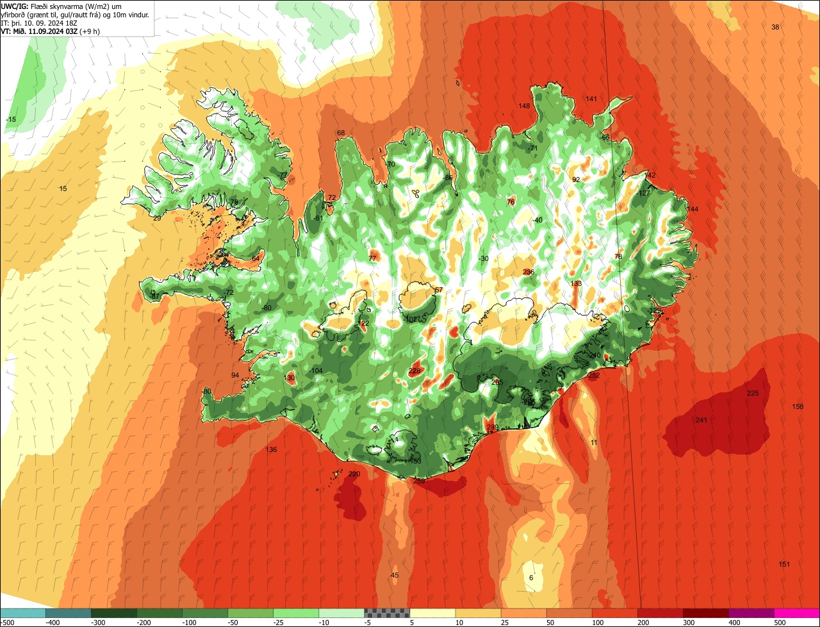The image size is (820, 627).
Task: Select the orange swatch between 25 and 50
Action: (x=523, y=613)
